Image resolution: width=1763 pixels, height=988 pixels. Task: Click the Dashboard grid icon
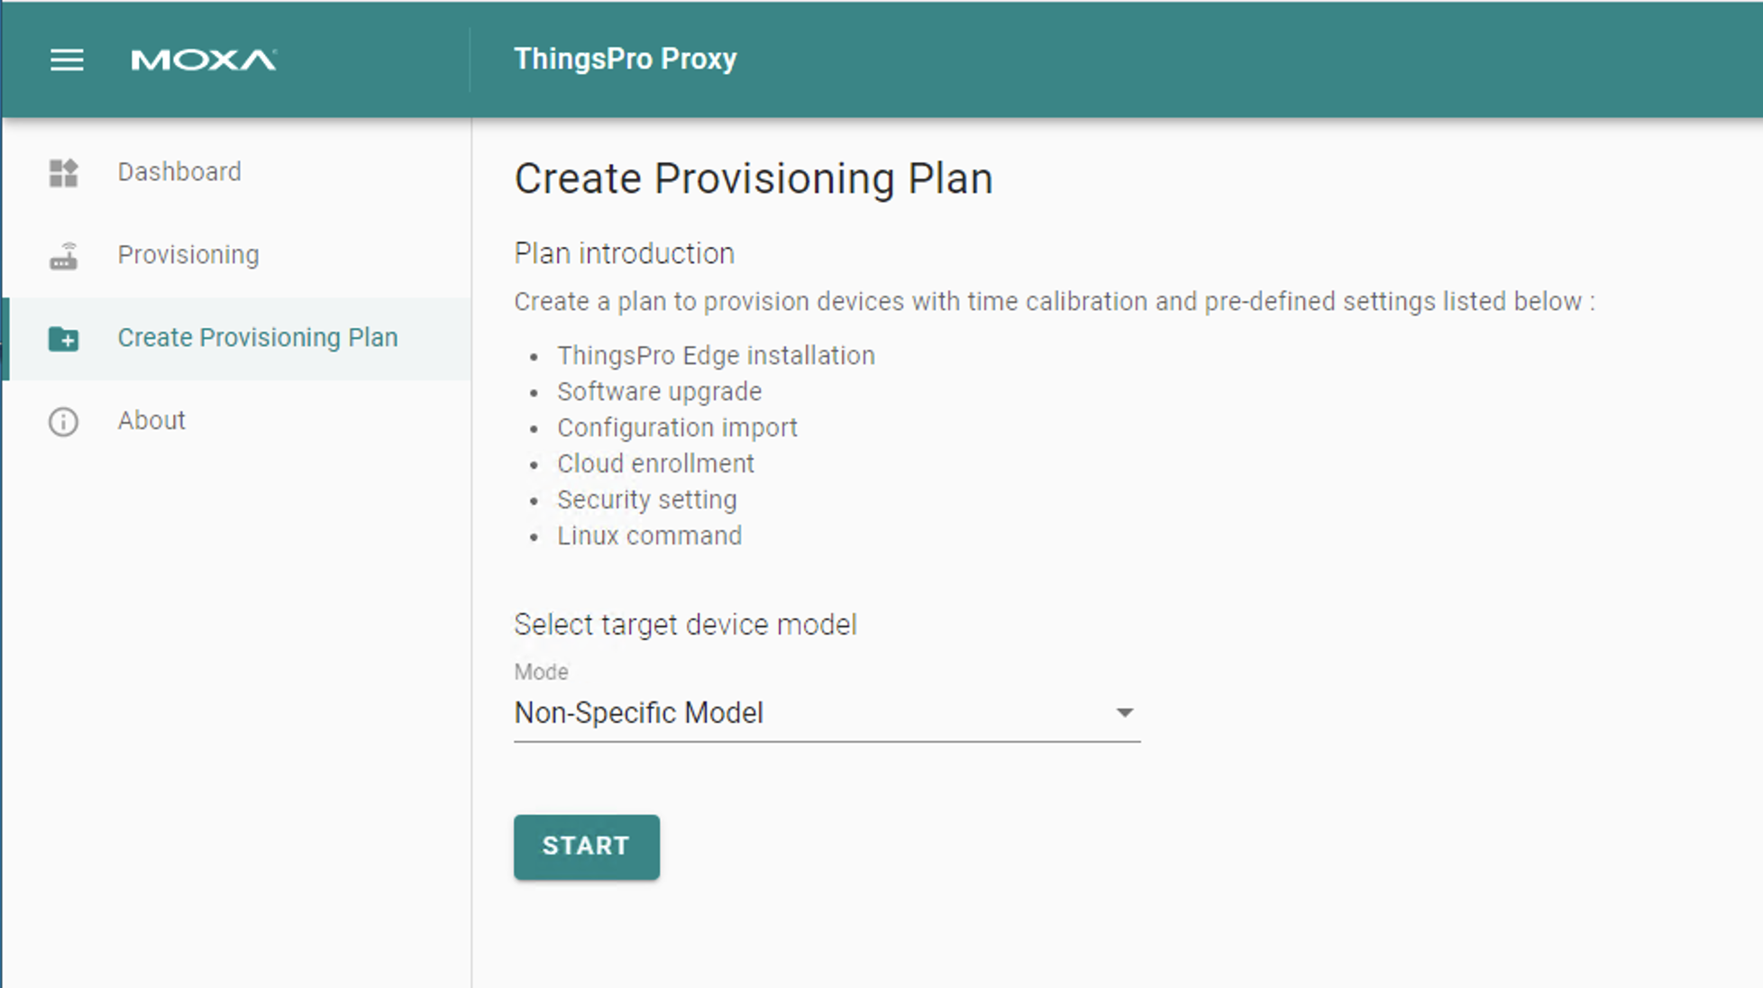pyautogui.click(x=63, y=172)
